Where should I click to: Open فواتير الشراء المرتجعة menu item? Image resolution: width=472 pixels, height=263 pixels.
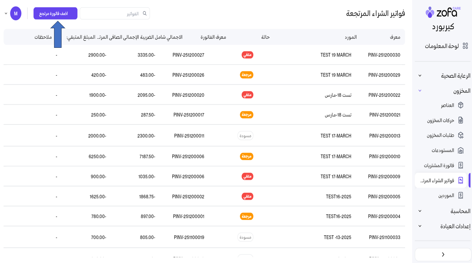click(x=437, y=181)
